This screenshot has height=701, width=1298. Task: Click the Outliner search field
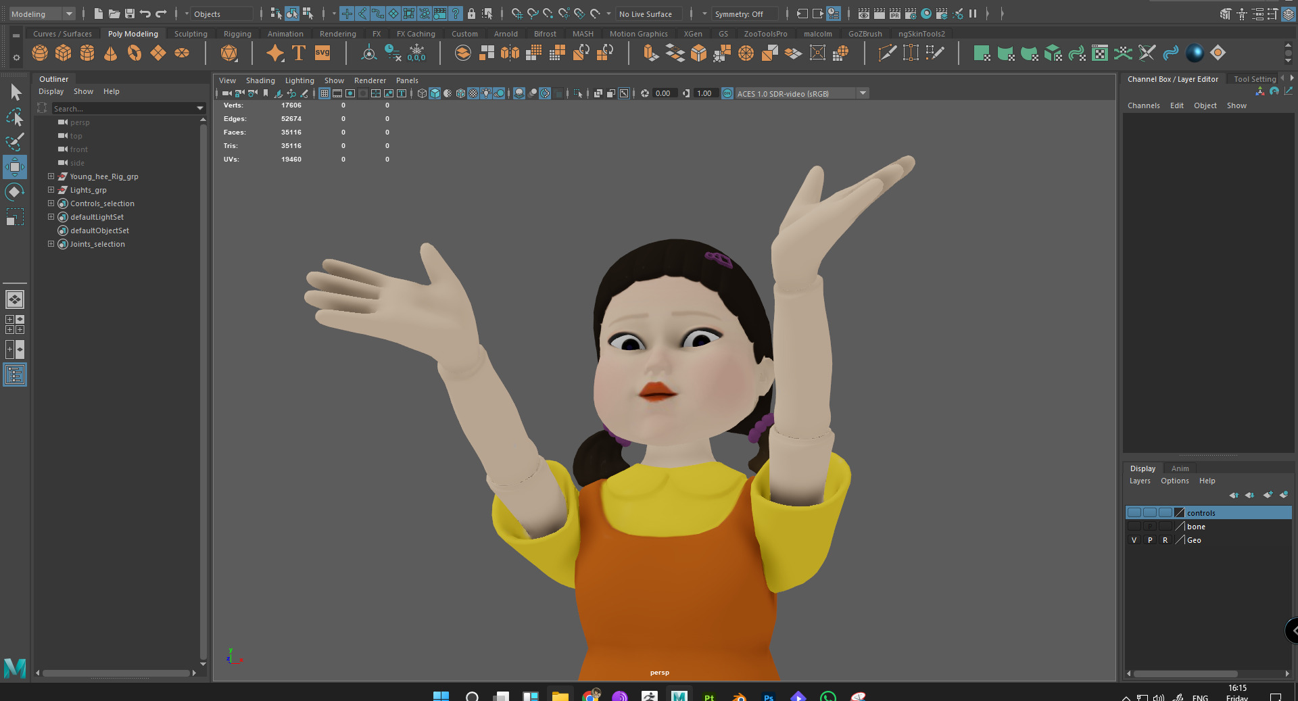click(x=124, y=108)
